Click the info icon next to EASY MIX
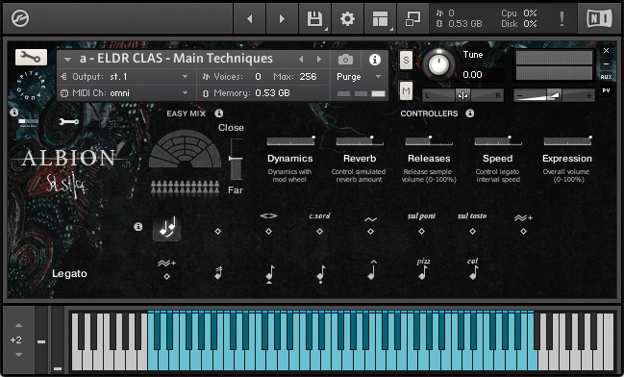Viewport: 624px width, 377px height. click(x=219, y=113)
